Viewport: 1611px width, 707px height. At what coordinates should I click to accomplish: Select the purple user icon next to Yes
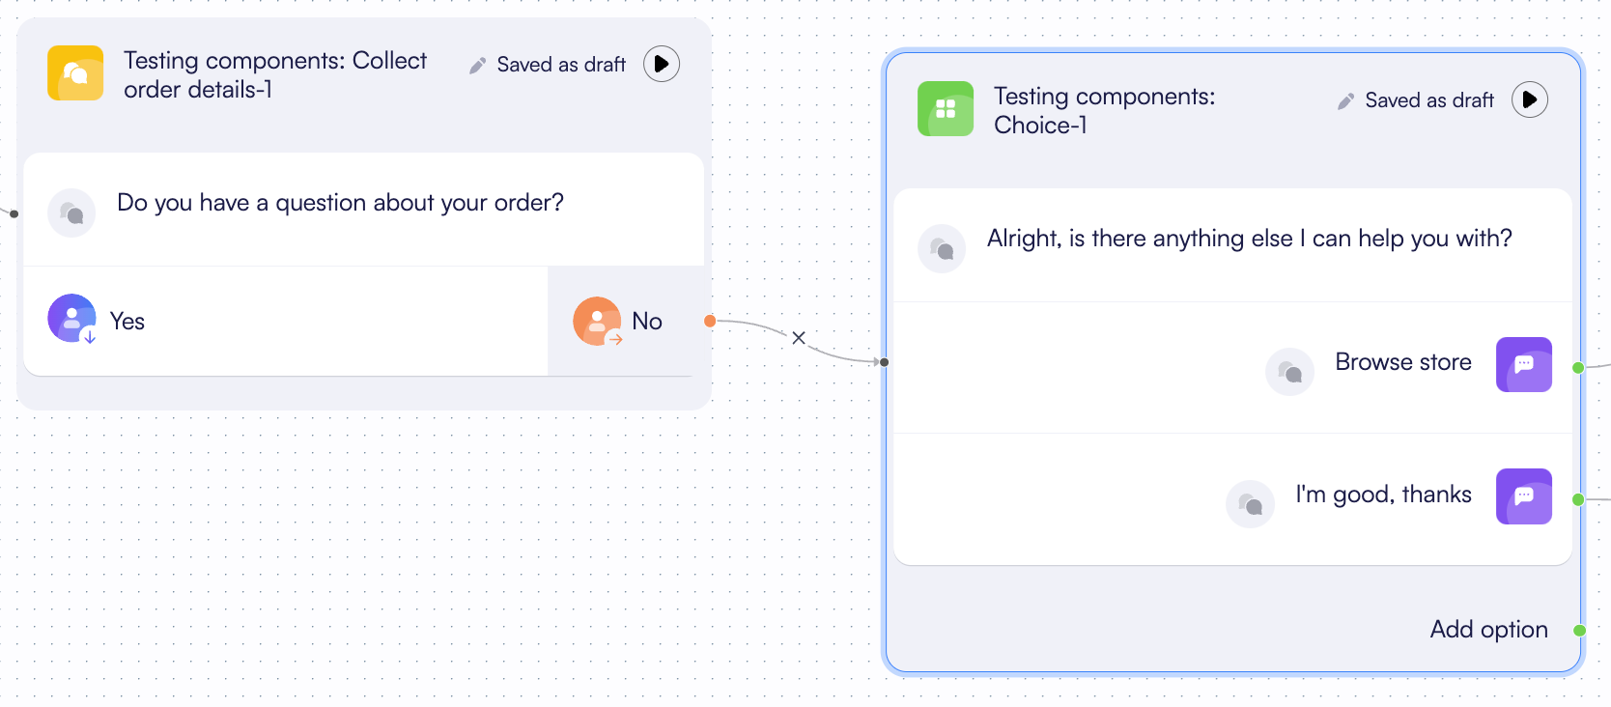[x=71, y=318]
